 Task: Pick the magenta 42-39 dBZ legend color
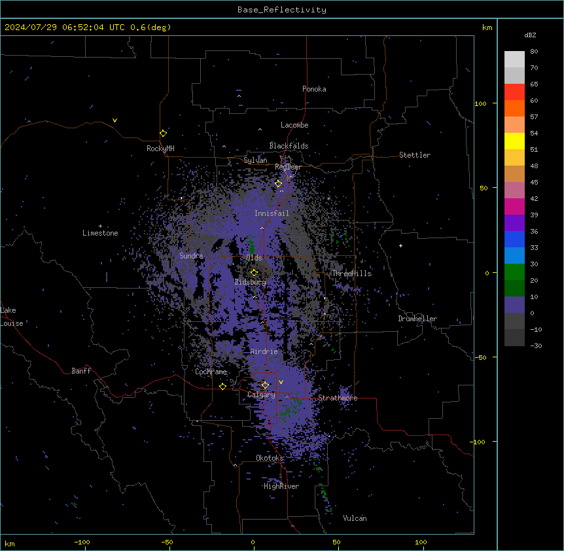pyautogui.click(x=514, y=206)
